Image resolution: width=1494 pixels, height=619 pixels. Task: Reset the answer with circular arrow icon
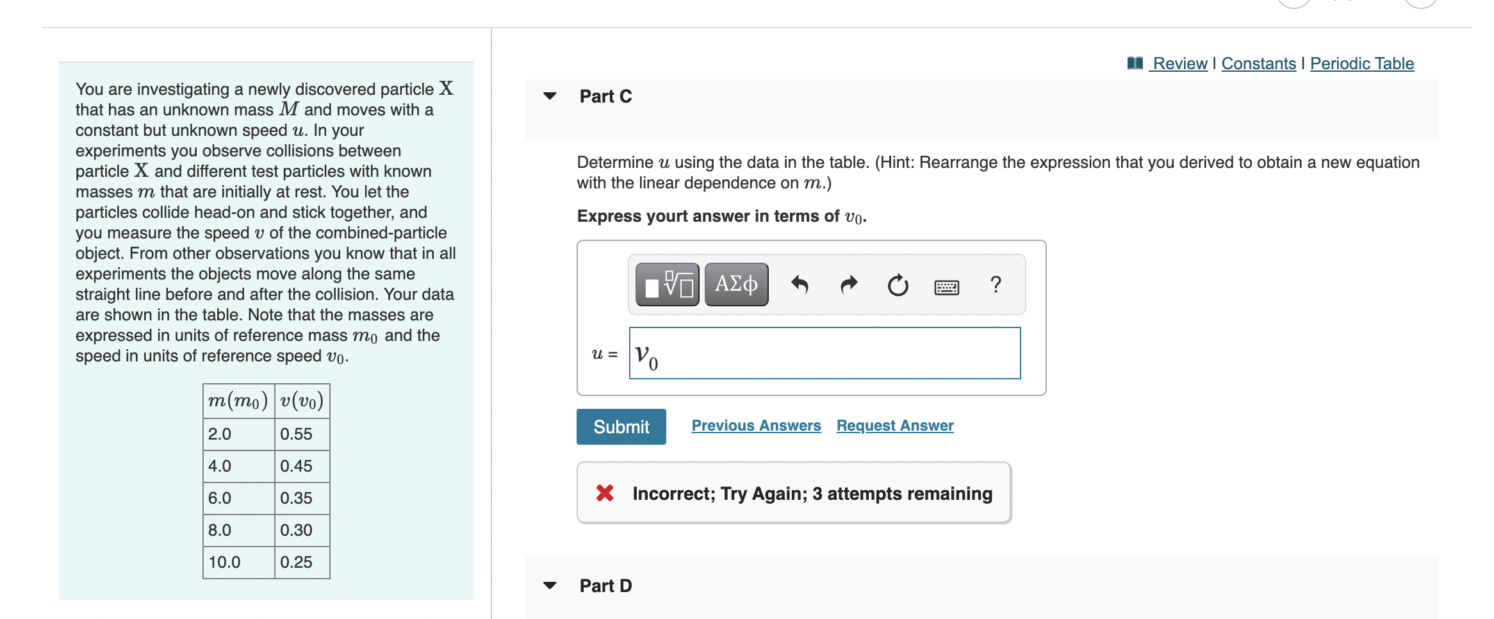tap(898, 285)
